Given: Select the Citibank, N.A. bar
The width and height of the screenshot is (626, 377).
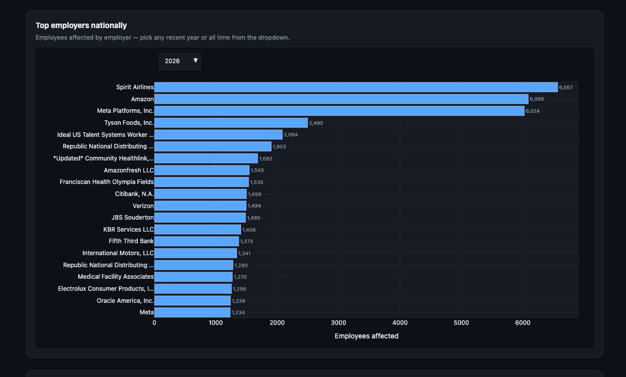Looking at the screenshot, I should pyautogui.click(x=200, y=194).
